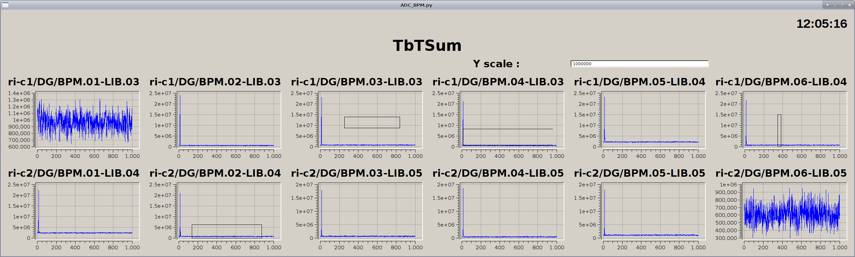Click the ri-c2/DG/BPM.06-LIB.05 noisy plot
Screen dimensions: 855x257
(795, 211)
